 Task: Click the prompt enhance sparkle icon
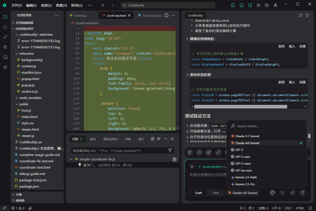click(x=292, y=193)
